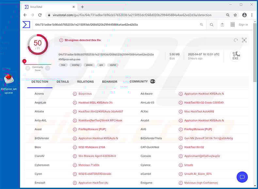Click the Sign in link
258x189 pixels.
pos(243,25)
